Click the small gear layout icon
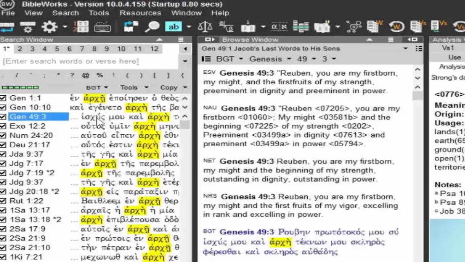 28,27
